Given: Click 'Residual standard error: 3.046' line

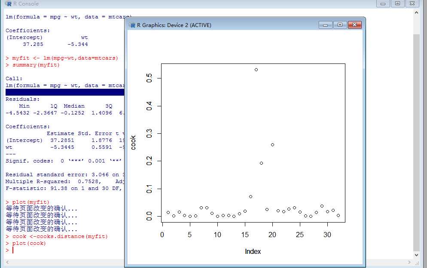Looking at the screenshot, I should click(65, 175).
